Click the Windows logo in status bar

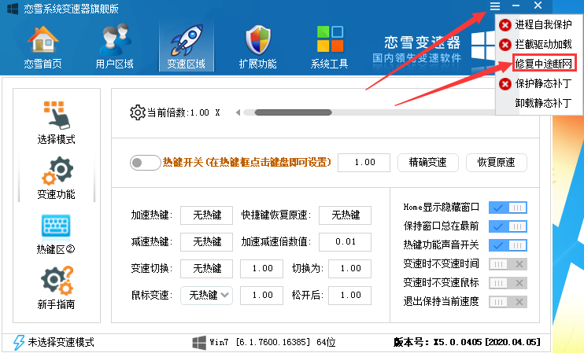tap(199, 342)
